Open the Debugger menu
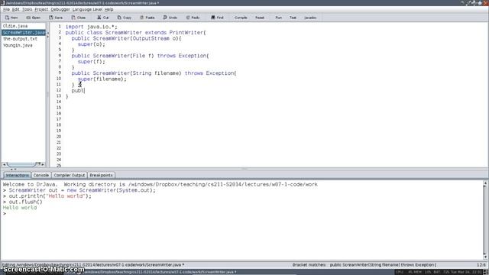 [60, 9]
